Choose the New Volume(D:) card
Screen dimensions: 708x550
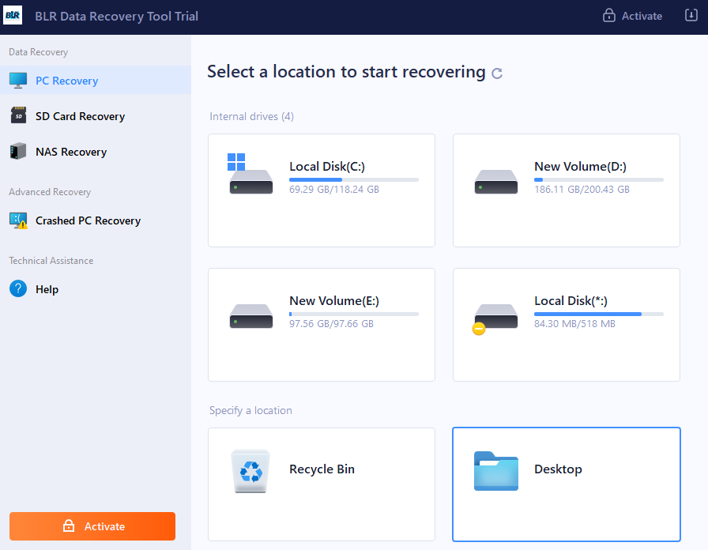(x=567, y=190)
